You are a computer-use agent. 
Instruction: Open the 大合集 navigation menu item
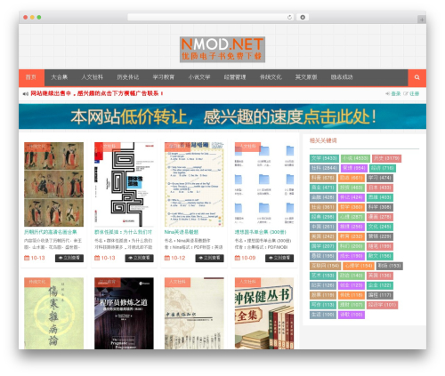(x=60, y=77)
